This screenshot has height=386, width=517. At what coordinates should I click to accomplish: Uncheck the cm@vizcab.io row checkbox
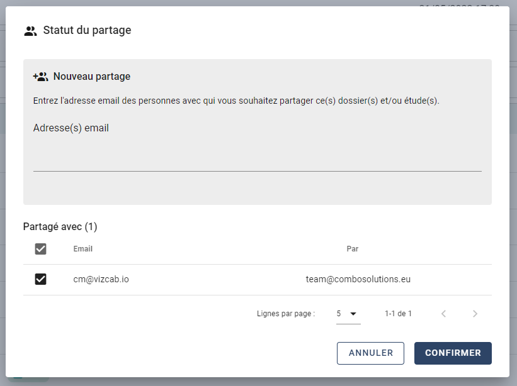[x=40, y=279]
